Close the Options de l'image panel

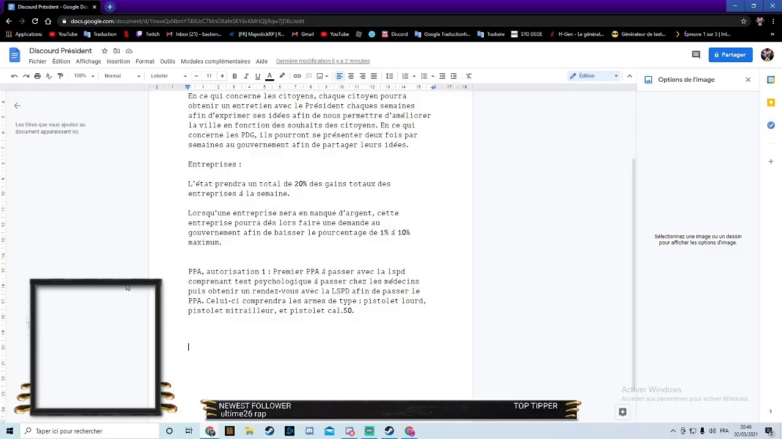pyautogui.click(x=748, y=80)
